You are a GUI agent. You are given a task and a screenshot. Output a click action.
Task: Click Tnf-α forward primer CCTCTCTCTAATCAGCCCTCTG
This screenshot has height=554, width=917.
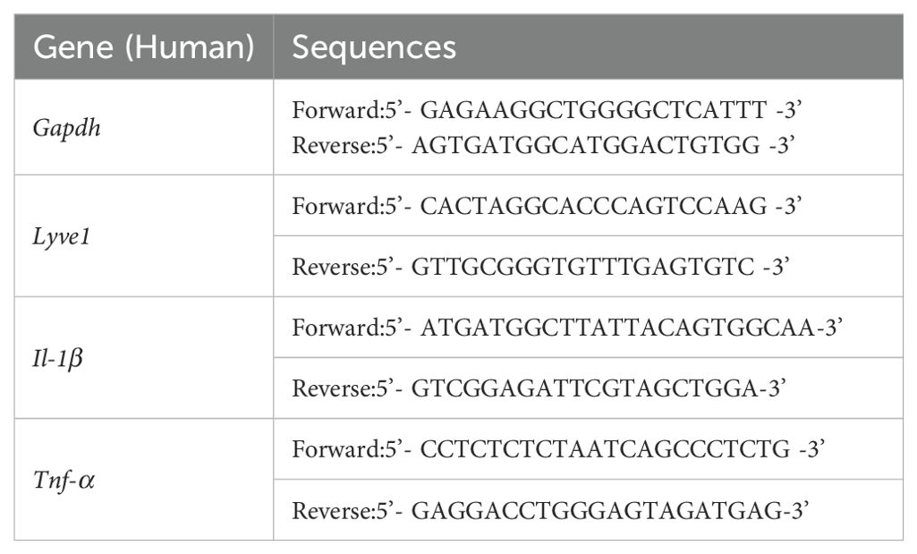(x=605, y=449)
